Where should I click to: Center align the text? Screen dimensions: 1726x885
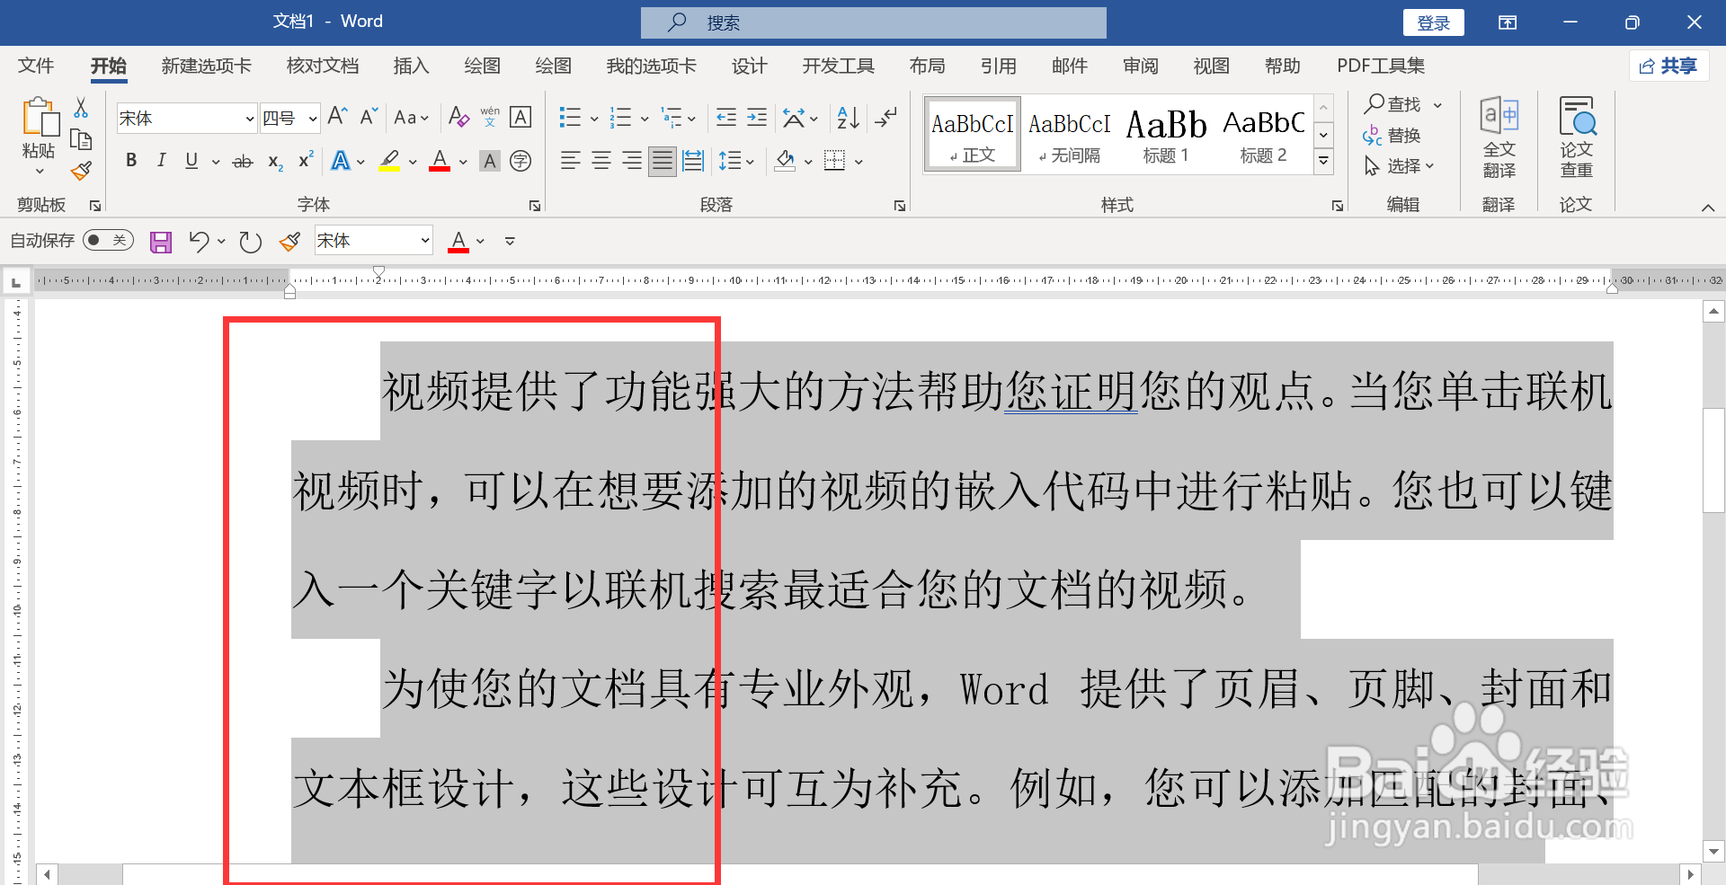point(601,161)
